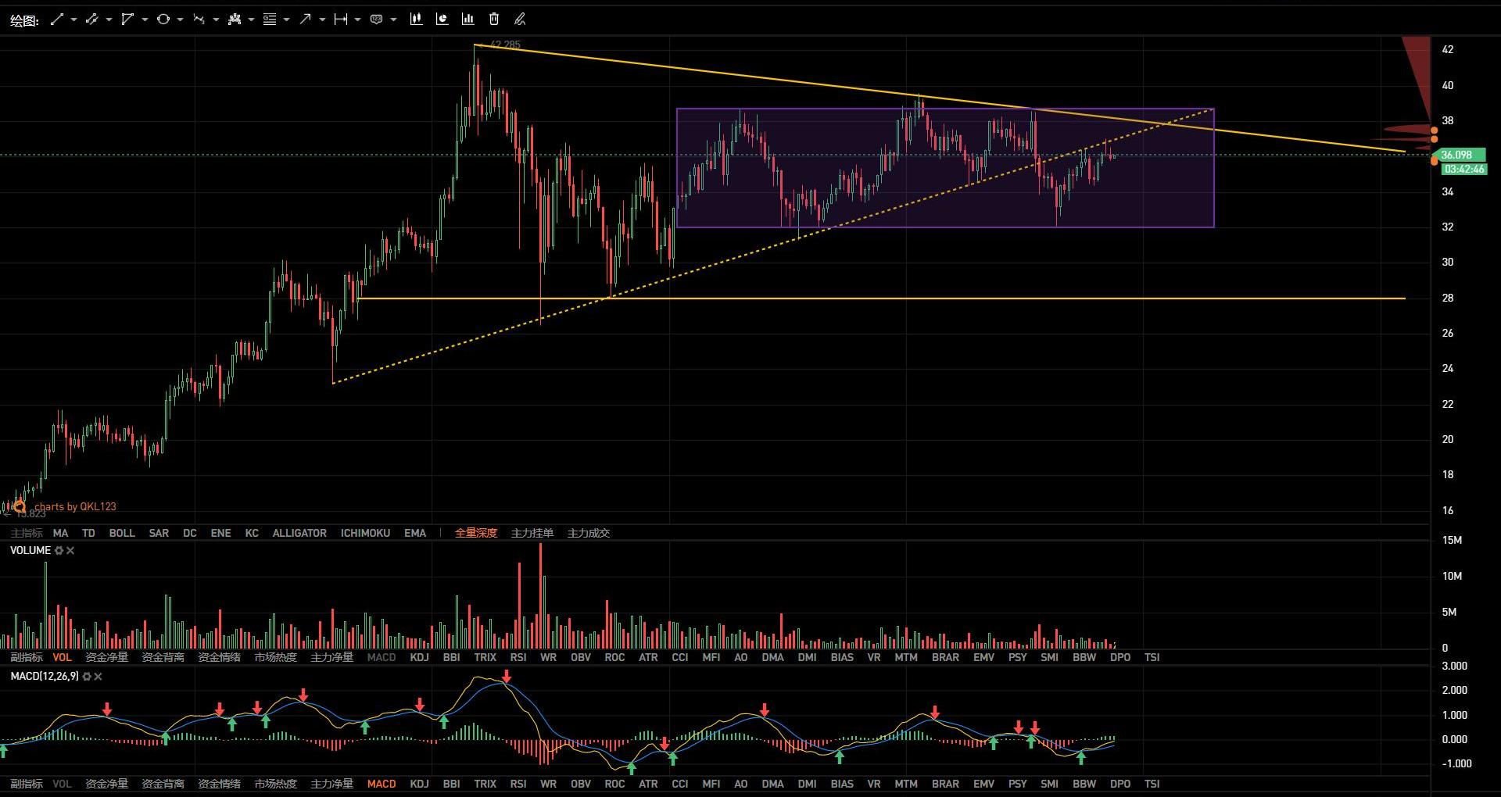Click the trash icon to delete drawings
The width and height of the screenshot is (1501, 797).
pyautogui.click(x=493, y=20)
